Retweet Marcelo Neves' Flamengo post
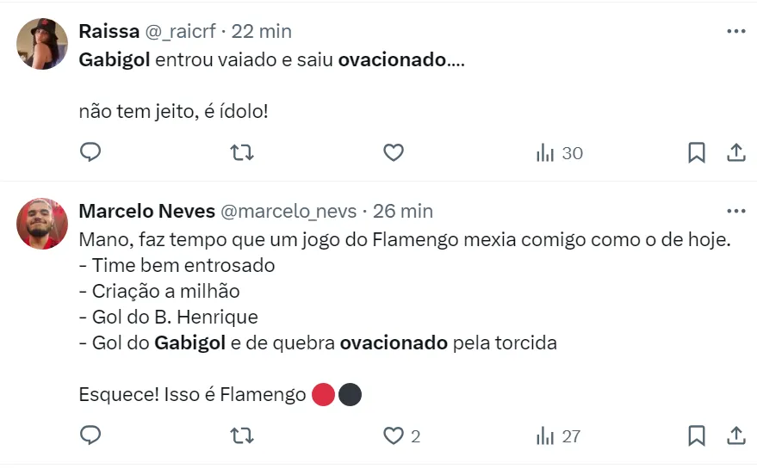Viewport: 757px width, 469px height. [243, 436]
